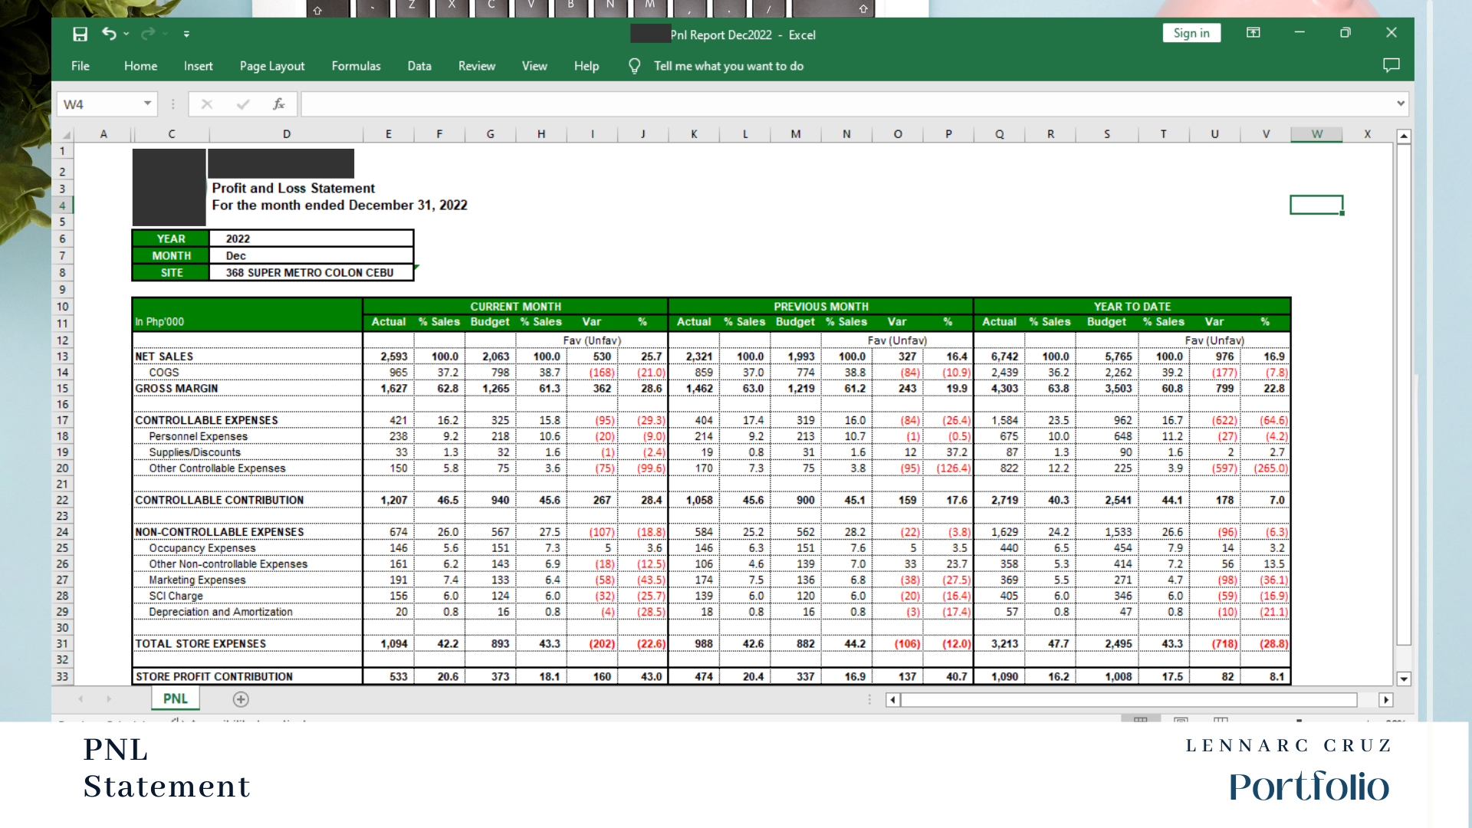Viewport: 1472px width, 828px height.
Task: Click the Cancel X icon in formula bar
Action: [x=206, y=103]
